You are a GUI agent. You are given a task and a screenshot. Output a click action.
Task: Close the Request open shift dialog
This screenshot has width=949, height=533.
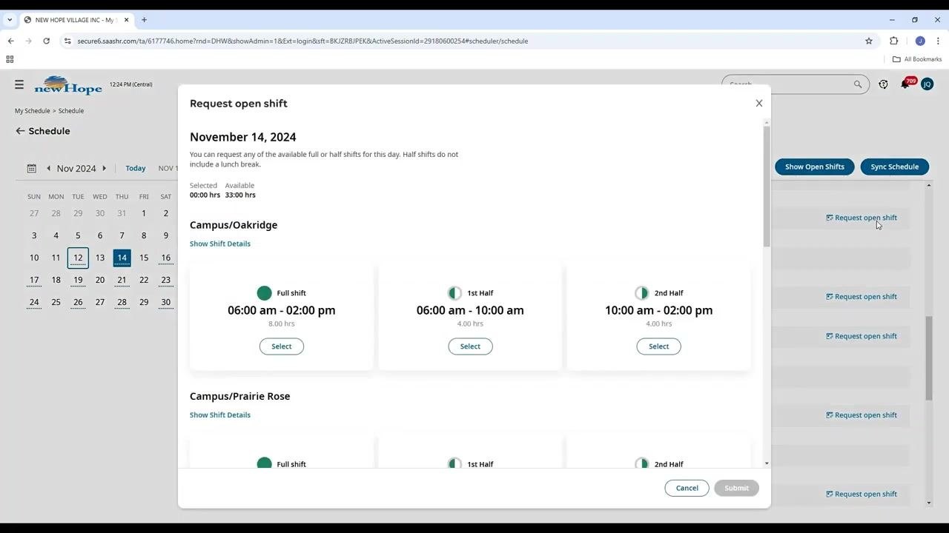tap(758, 104)
